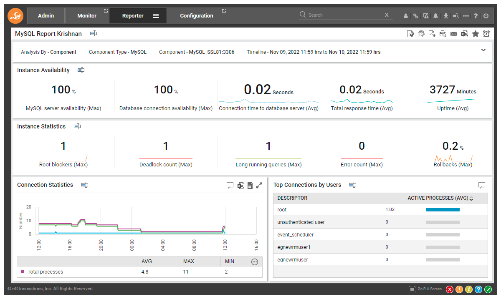The image size is (501, 299).
Task: Click the icon beside Instance Statistics heading
Action: pyautogui.click(x=77, y=126)
